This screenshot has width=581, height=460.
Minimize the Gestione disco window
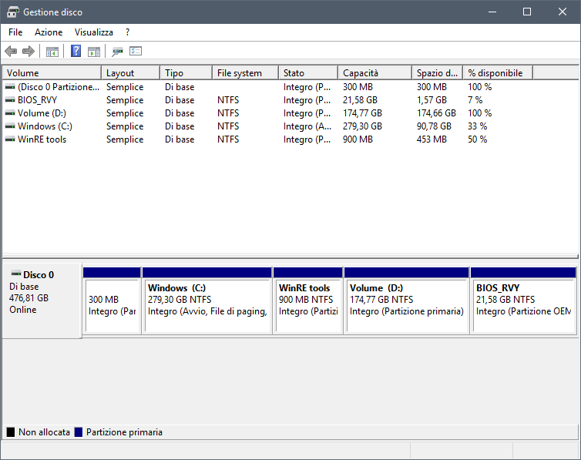(492, 12)
